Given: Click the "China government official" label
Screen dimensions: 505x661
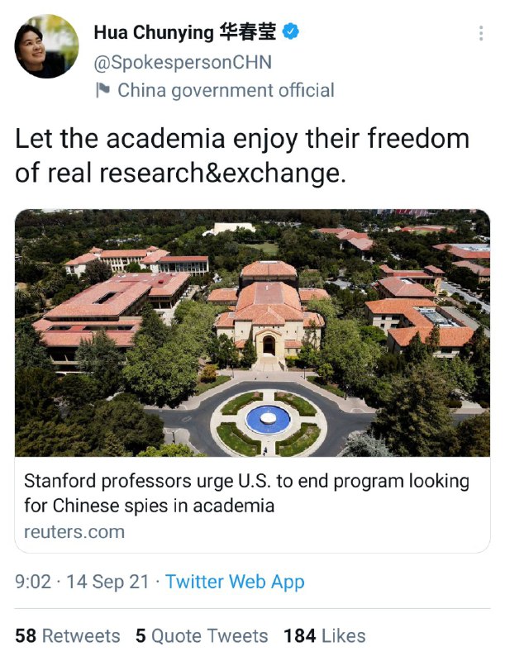Looking at the screenshot, I should 226,90.
